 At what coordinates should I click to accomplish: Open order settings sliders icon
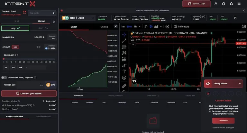coord(54,22)
